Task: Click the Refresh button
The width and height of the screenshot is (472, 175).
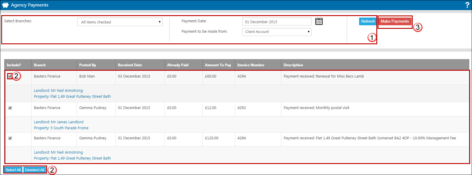Action: tap(368, 21)
